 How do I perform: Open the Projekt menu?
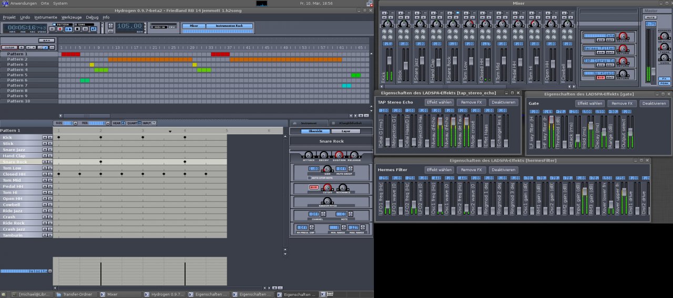click(x=9, y=17)
